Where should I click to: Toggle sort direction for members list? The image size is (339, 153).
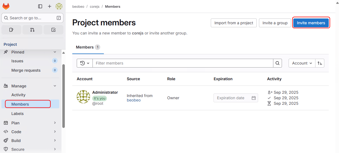(x=320, y=63)
